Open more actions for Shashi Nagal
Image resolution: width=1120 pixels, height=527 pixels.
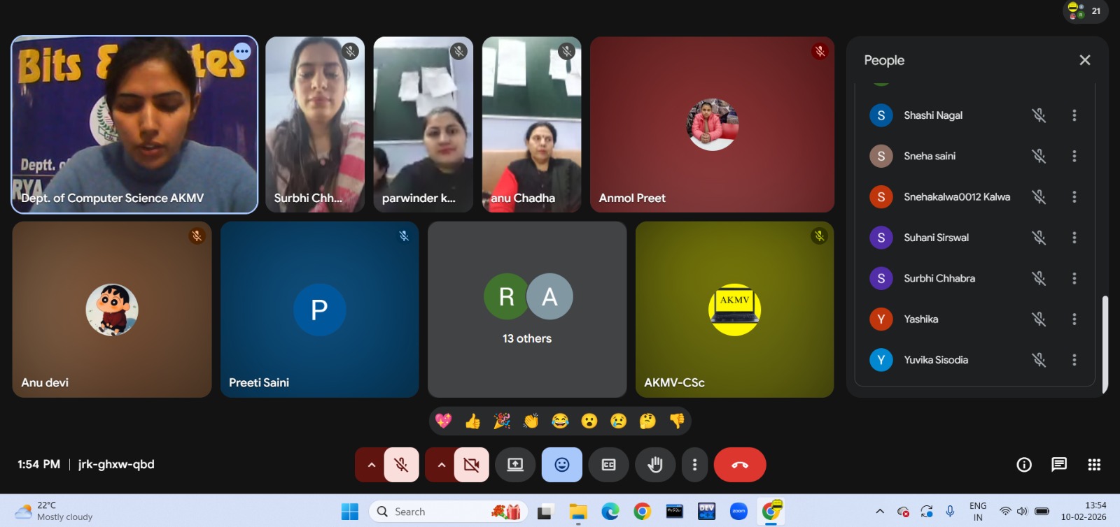tap(1074, 115)
